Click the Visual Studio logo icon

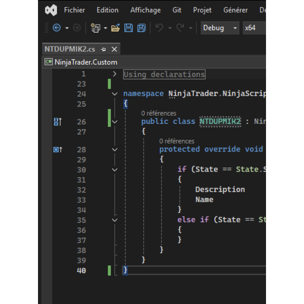point(51,10)
